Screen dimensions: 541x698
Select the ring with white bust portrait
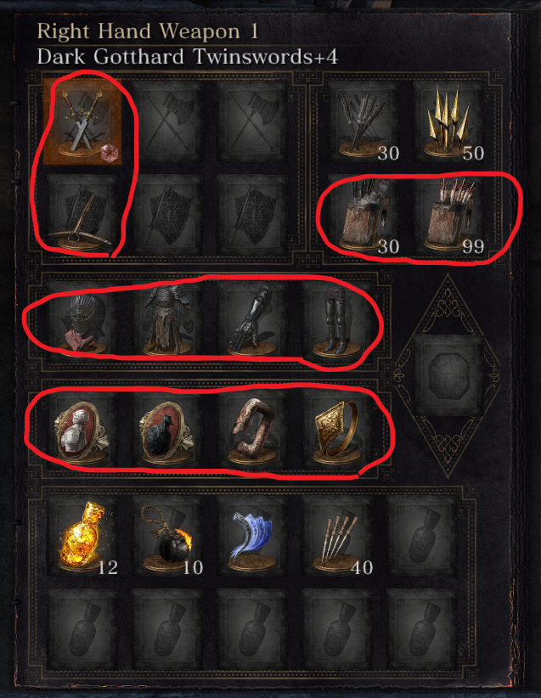tap(82, 428)
